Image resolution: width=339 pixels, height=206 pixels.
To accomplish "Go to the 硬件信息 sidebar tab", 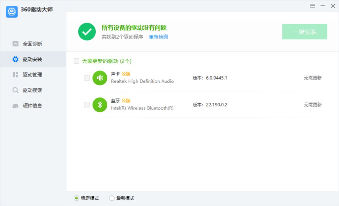I will point(32,106).
